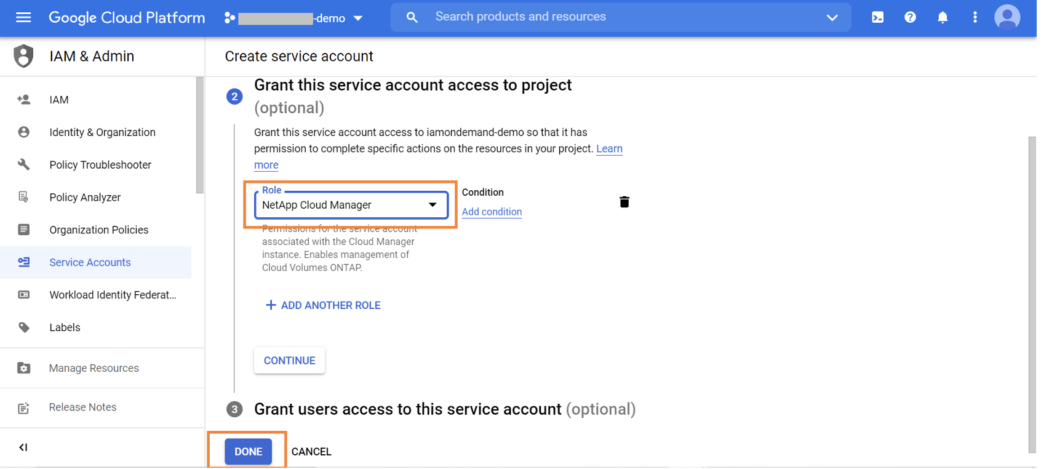This screenshot has width=1041, height=469.
Task: Show notifications via bell icon
Action: click(x=942, y=17)
